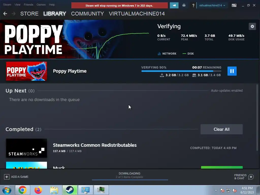Open the View menu
The height and width of the screenshot is (195, 260).
(x=18, y=5)
